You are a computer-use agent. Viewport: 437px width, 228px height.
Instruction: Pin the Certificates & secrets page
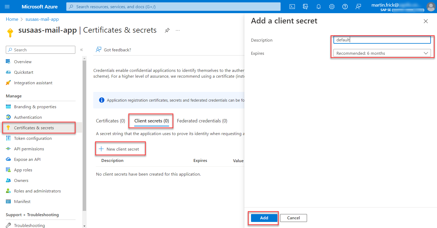(x=167, y=30)
